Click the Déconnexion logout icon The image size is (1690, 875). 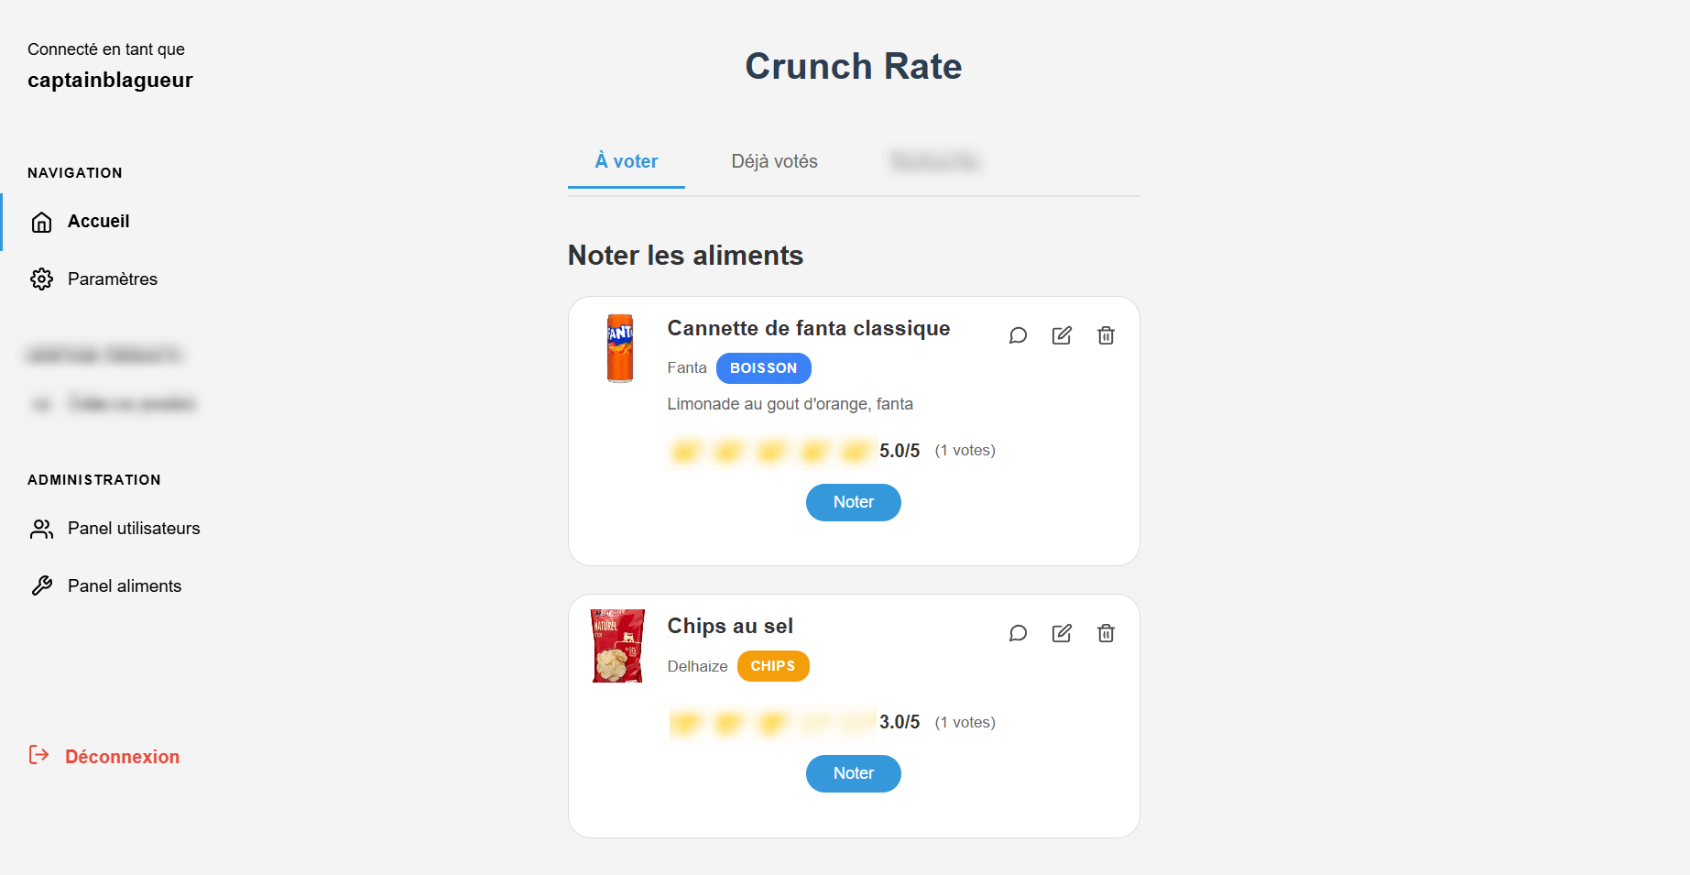point(38,755)
